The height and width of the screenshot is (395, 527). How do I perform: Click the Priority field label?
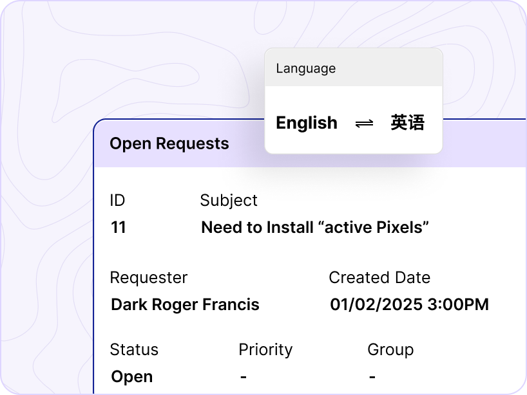coord(265,350)
